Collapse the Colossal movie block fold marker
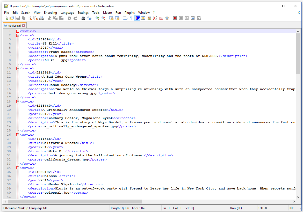The image size is (303, 212). click(x=18, y=167)
